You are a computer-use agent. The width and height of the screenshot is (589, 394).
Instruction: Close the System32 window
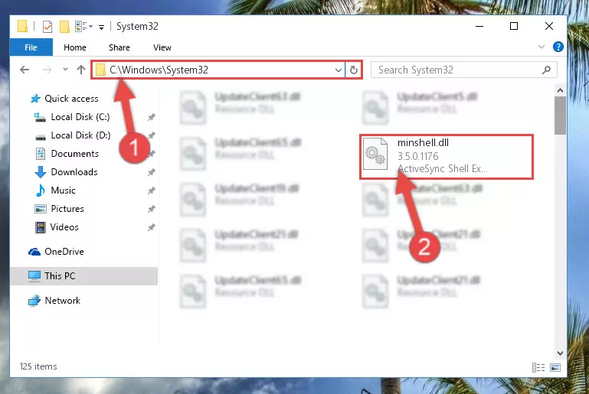(x=549, y=26)
